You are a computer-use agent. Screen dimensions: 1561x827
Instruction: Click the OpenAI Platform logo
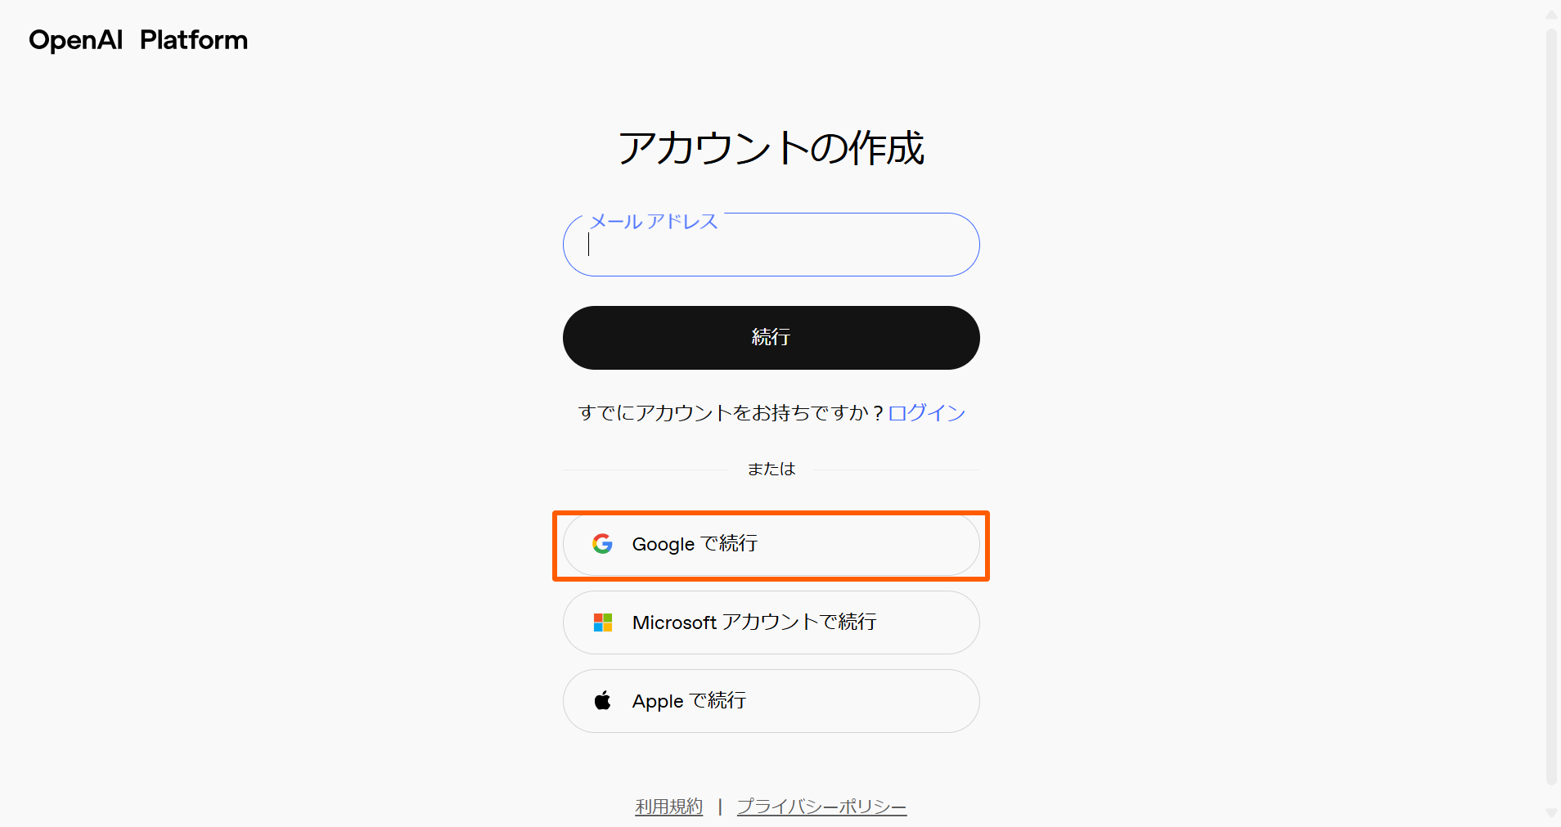coord(137,39)
